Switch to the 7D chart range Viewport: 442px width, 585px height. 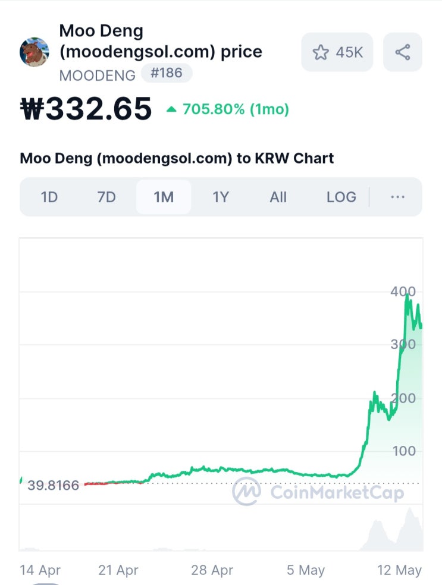click(106, 197)
